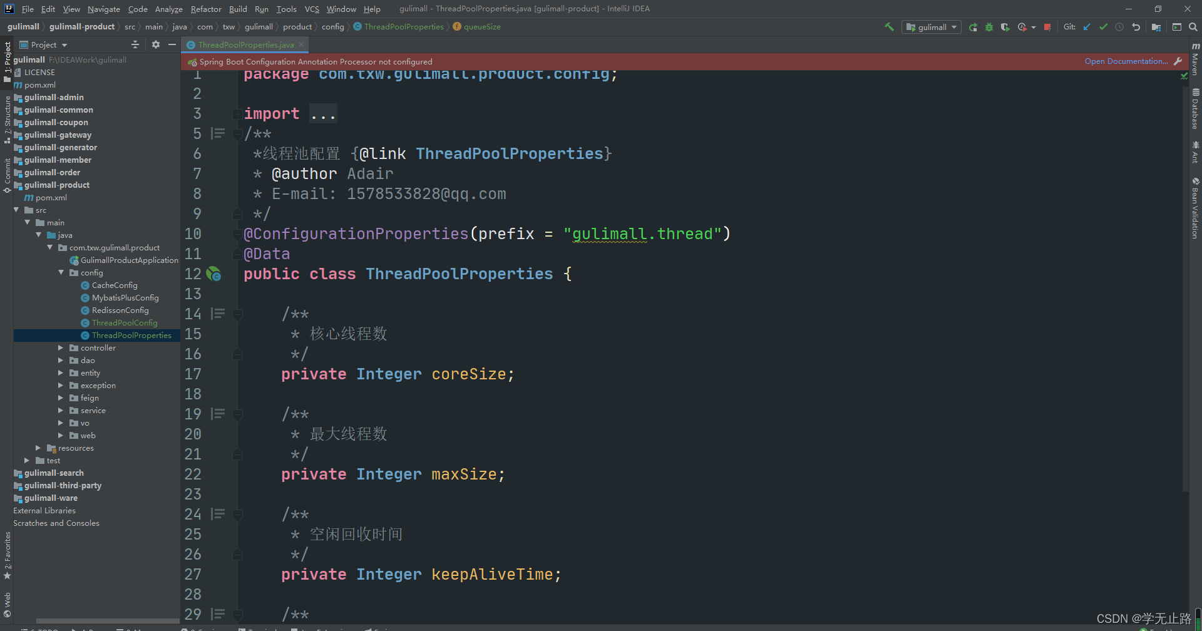The height and width of the screenshot is (631, 1202).
Task: Select RedissonConfig class in tree
Action: [120, 310]
